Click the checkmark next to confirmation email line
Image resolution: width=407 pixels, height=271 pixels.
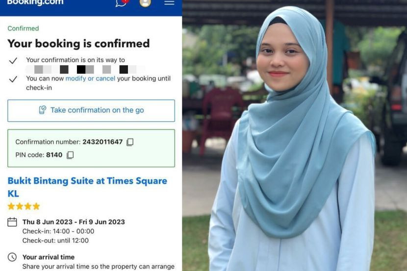coord(13,61)
